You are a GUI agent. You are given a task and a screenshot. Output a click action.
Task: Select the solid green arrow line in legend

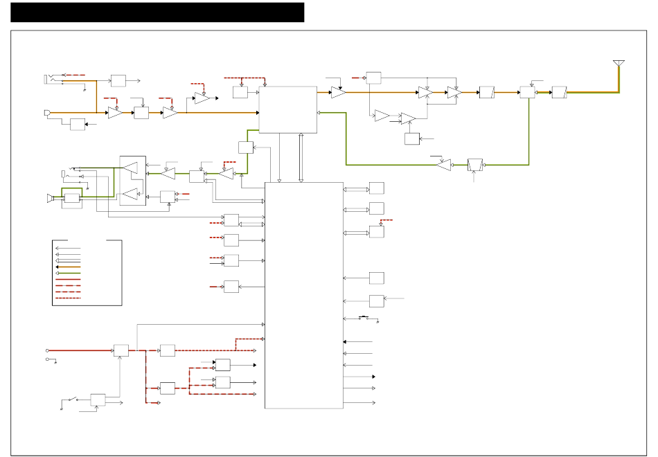68,274
